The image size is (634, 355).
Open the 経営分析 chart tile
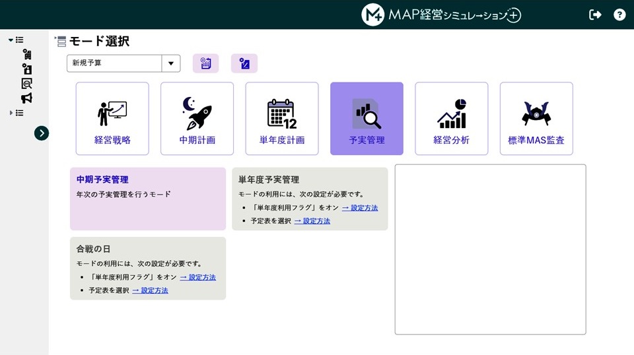(451, 119)
